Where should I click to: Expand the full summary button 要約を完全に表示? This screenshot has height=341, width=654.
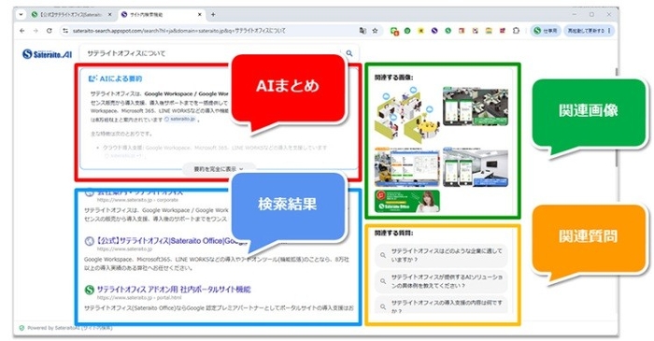point(218,169)
